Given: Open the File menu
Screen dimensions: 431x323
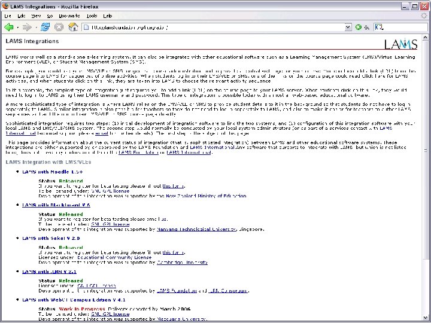Looking at the screenshot, I should (x=8, y=16).
